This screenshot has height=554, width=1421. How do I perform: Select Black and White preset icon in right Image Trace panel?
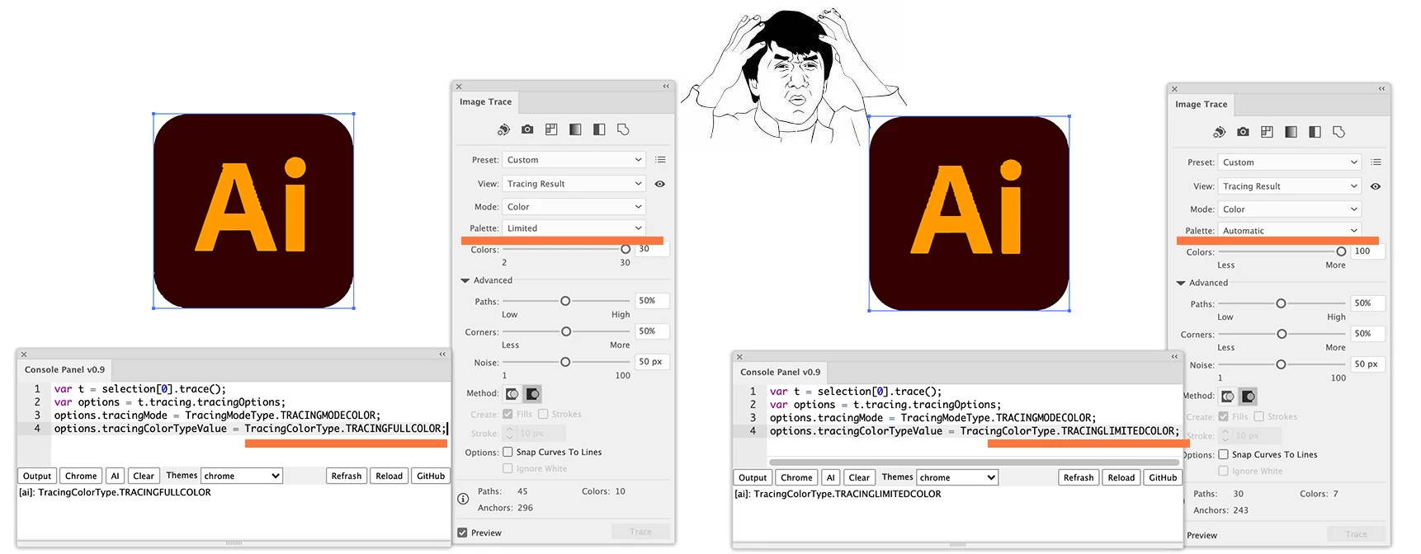(x=1315, y=132)
